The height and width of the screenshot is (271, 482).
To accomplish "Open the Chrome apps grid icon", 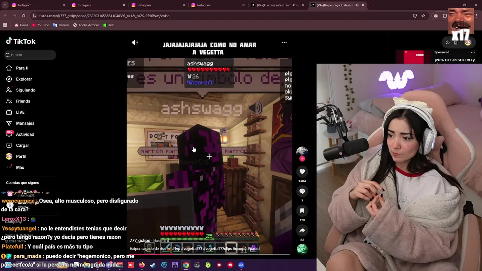I will [5, 25].
